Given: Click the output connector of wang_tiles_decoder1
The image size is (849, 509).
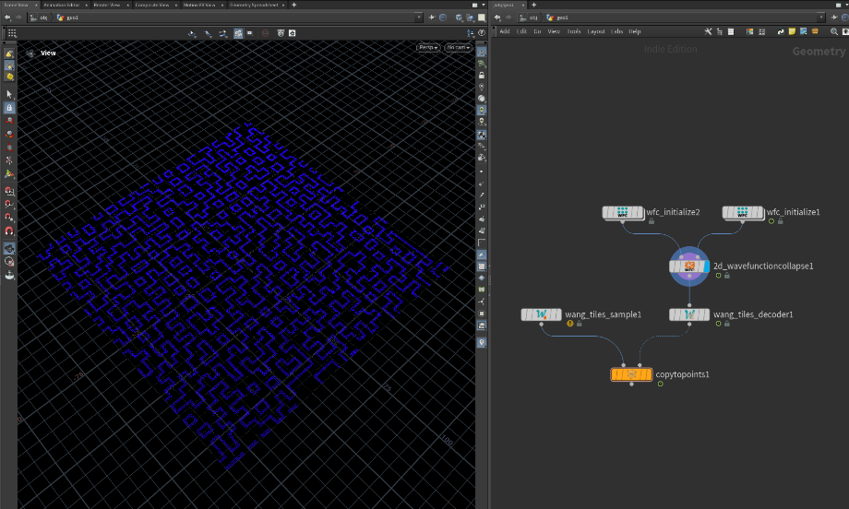Looking at the screenshot, I should click(x=689, y=325).
